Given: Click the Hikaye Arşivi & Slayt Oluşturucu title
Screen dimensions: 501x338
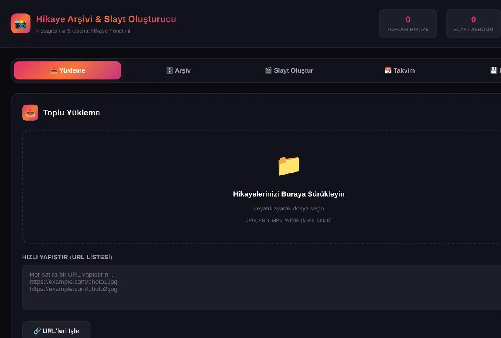Looking at the screenshot, I should click(106, 19).
